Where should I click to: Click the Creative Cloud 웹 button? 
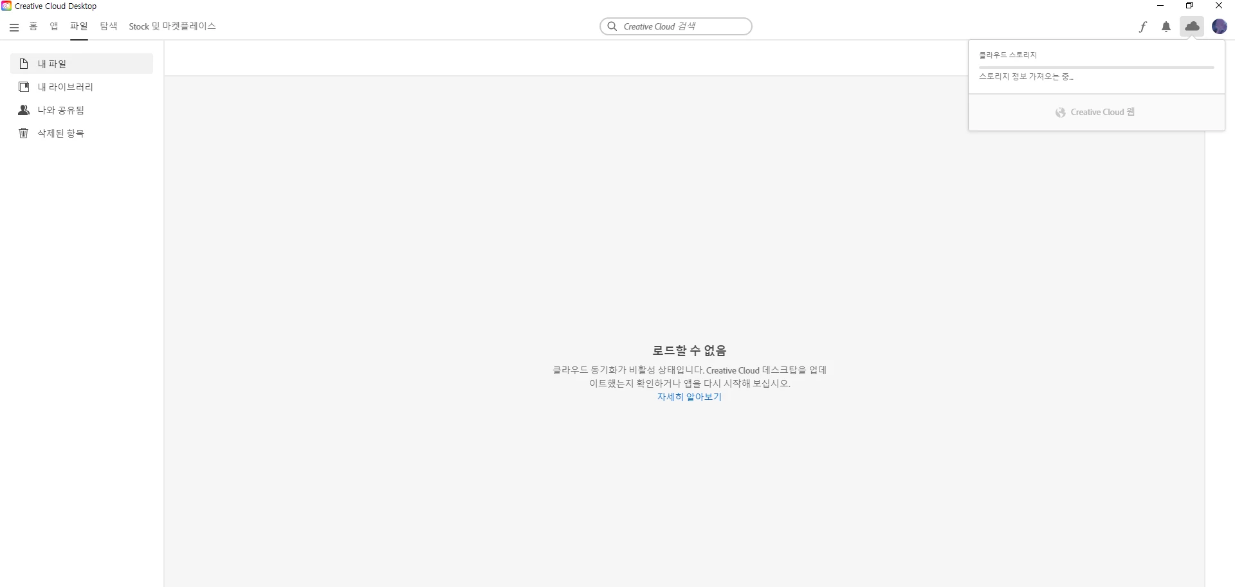(x=1096, y=113)
